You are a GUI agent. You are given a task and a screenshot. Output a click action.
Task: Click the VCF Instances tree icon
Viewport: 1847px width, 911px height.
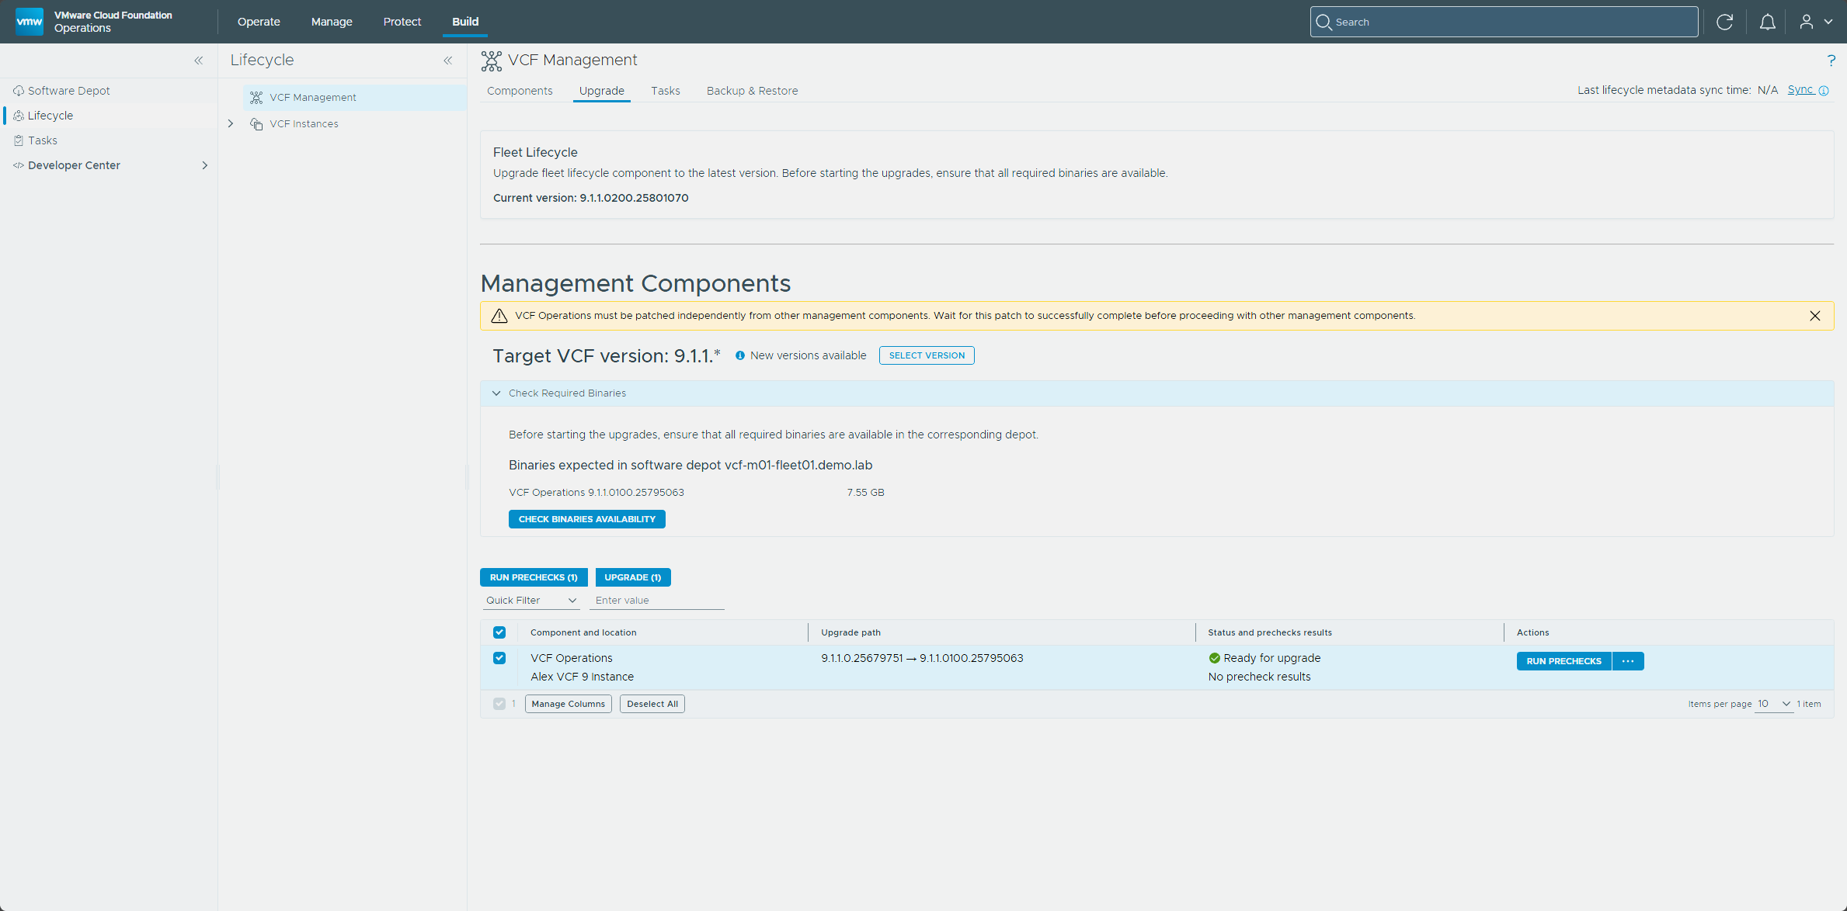(x=256, y=124)
